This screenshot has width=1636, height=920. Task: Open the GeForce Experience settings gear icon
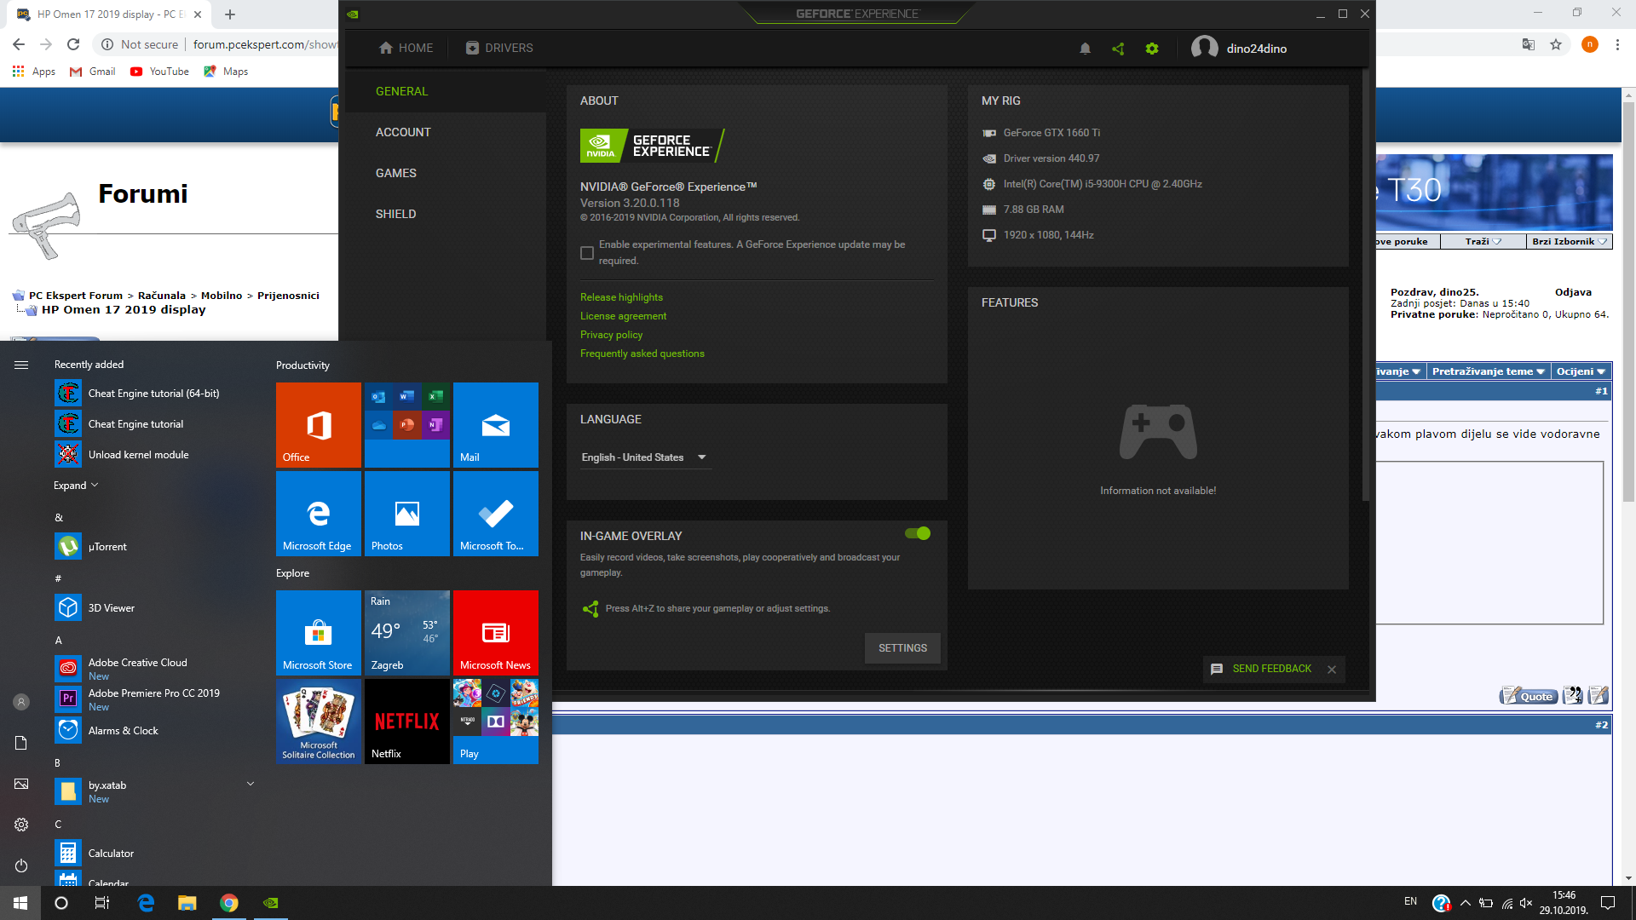point(1152,49)
